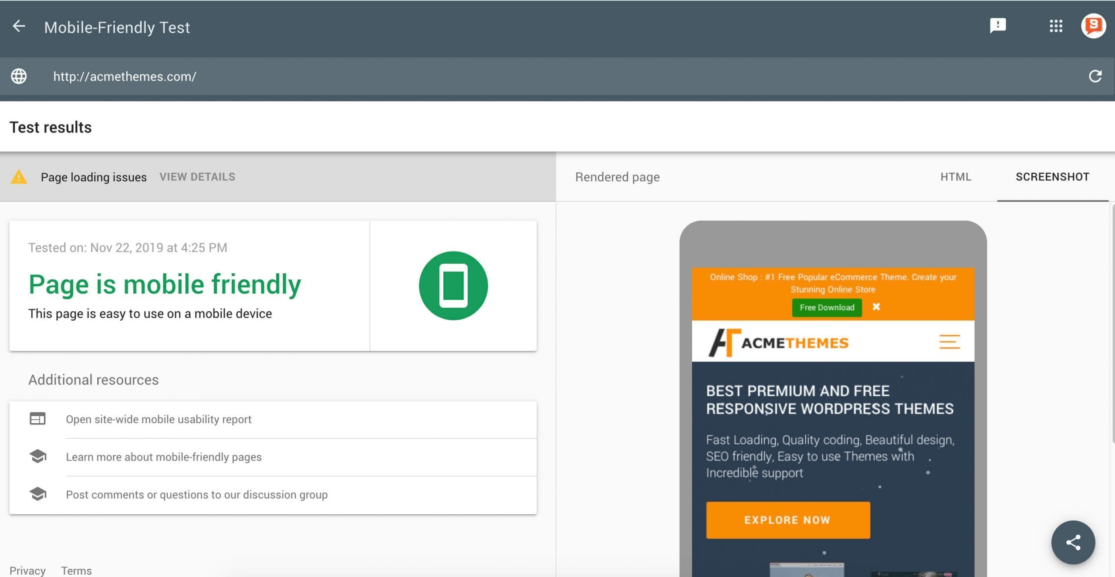Open the Privacy link

click(x=27, y=570)
